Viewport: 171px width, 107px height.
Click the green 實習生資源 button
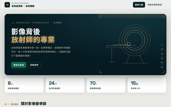[x=19, y=65]
